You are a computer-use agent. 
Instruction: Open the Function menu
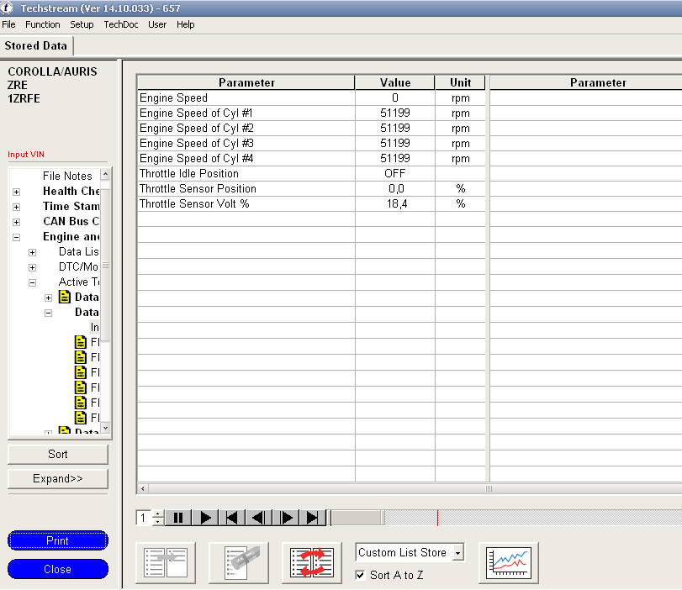click(x=43, y=24)
